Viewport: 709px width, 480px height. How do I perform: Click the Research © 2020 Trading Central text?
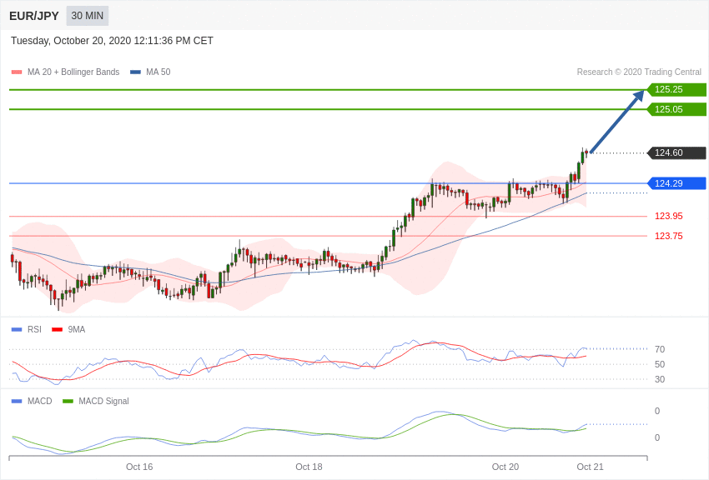[639, 72]
